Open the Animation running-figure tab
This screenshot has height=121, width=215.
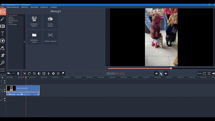3,55
